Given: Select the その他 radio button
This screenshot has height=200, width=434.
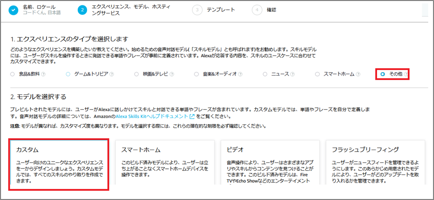Looking at the screenshot, I should [383, 74].
